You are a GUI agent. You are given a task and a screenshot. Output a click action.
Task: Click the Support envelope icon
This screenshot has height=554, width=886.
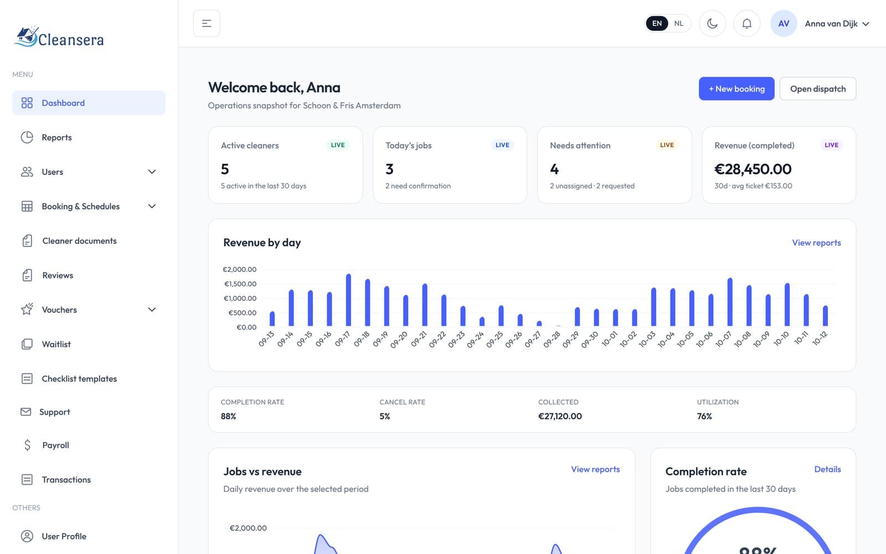25,412
